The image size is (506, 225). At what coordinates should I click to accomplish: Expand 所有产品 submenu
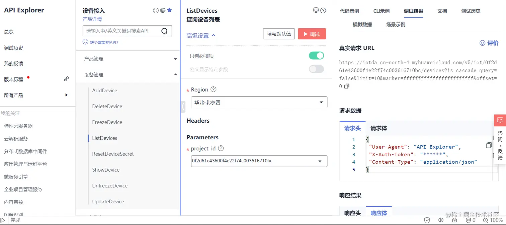click(66, 95)
